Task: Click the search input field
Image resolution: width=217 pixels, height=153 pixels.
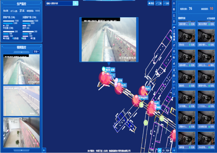Action: tap(59, 3)
